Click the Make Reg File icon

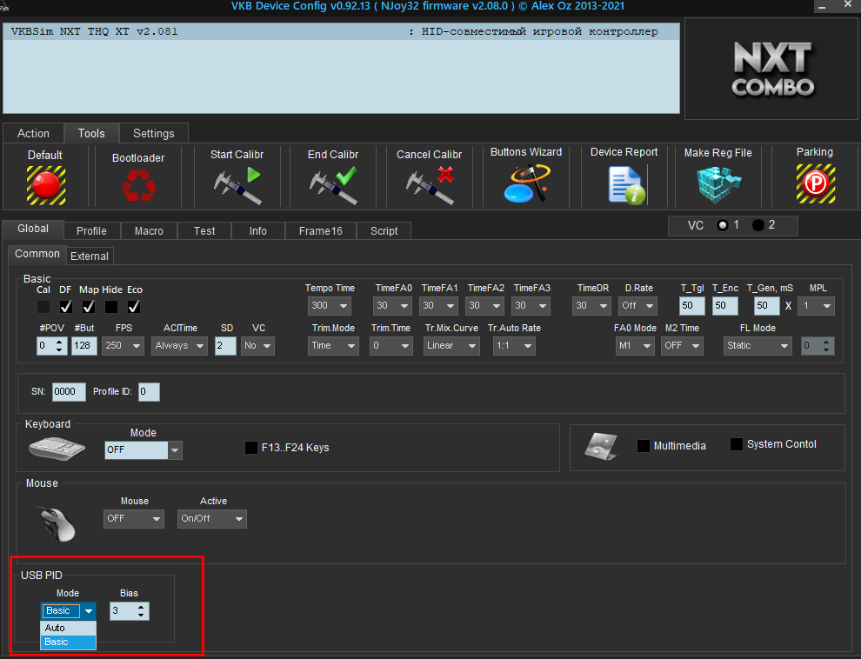coord(717,183)
